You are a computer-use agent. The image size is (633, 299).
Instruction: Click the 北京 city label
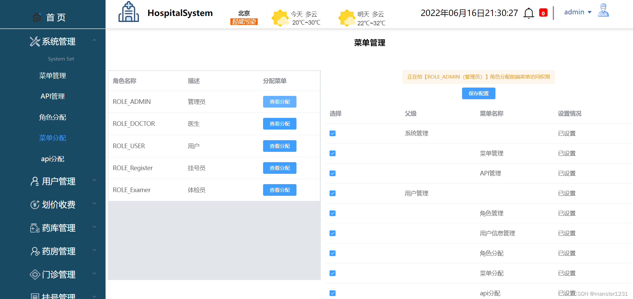244,13
